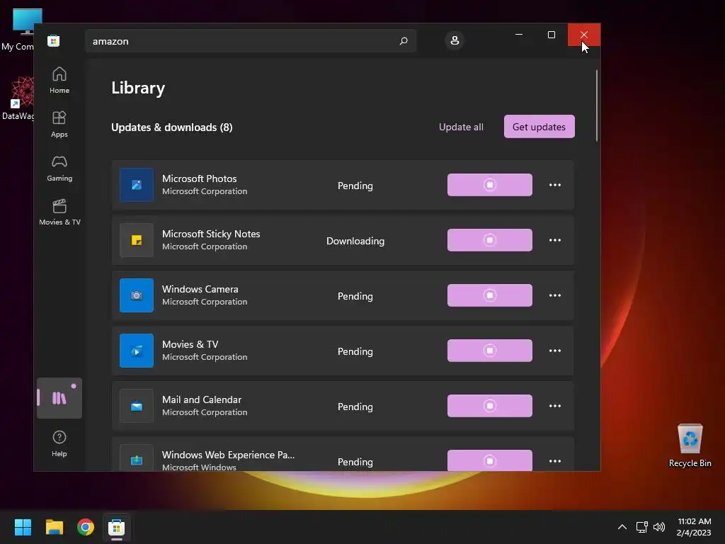
Task: Select the Microsoft Sticky Notes title text
Action: click(x=211, y=234)
